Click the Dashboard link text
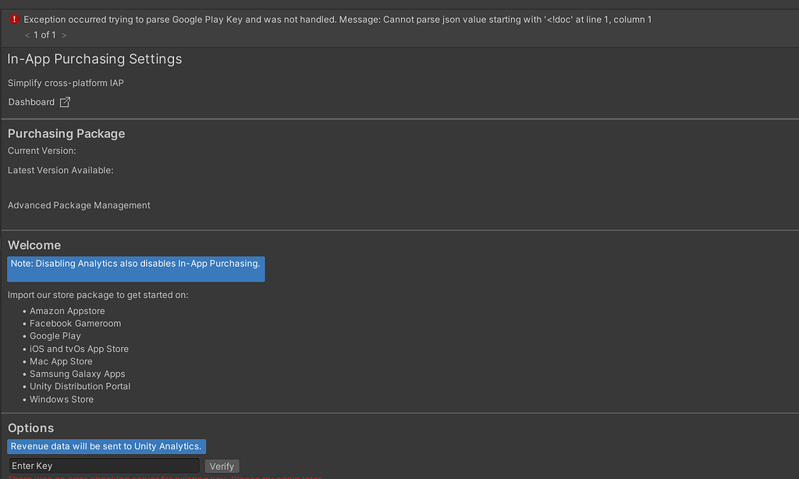The image size is (799, 479). click(x=30, y=101)
